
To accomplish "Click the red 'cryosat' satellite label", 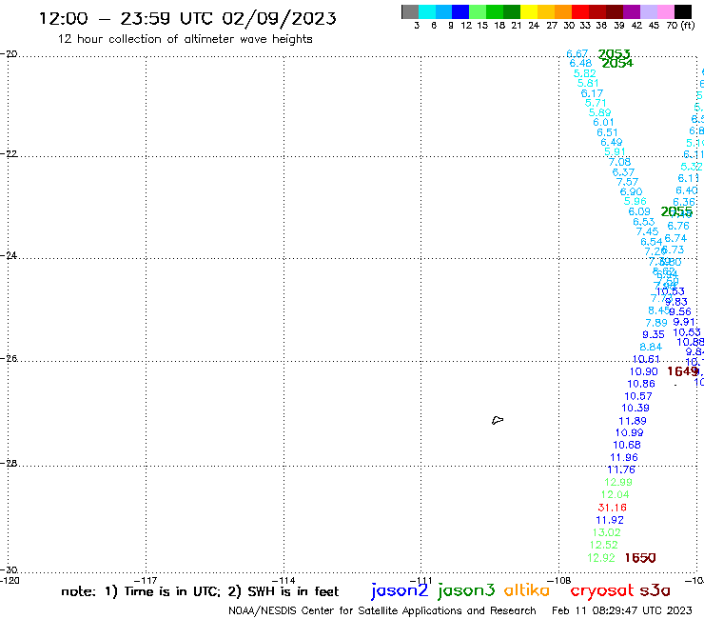I will coord(602,590).
